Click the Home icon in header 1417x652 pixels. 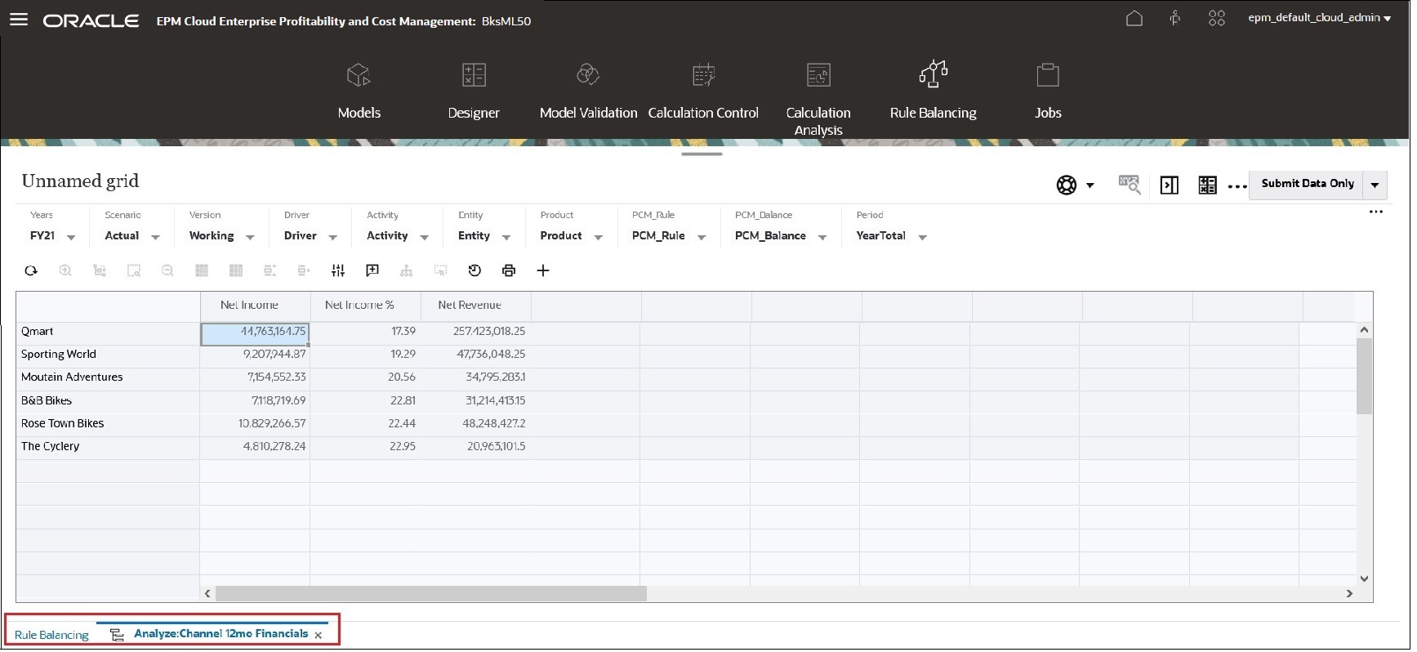(1134, 18)
